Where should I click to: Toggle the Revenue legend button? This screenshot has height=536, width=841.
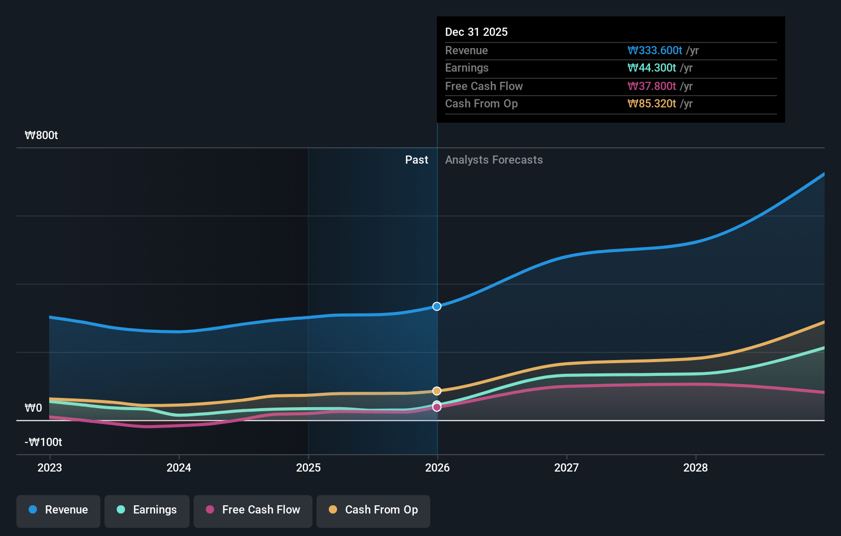click(58, 510)
